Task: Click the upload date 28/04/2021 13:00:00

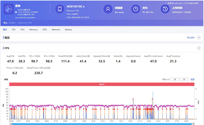Action: pos(182,12)
